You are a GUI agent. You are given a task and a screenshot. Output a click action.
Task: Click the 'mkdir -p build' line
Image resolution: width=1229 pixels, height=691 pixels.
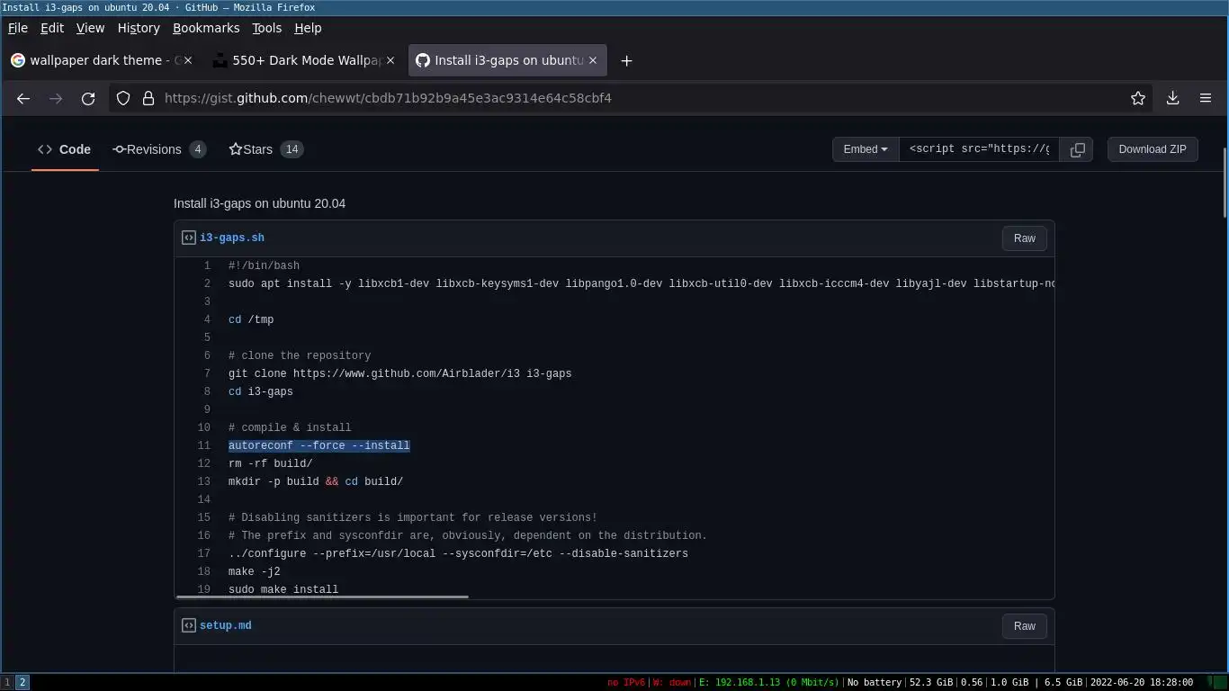pos(316,481)
